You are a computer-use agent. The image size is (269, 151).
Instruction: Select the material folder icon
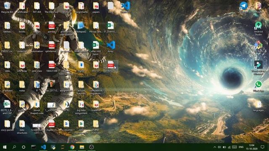[x=96, y=106]
